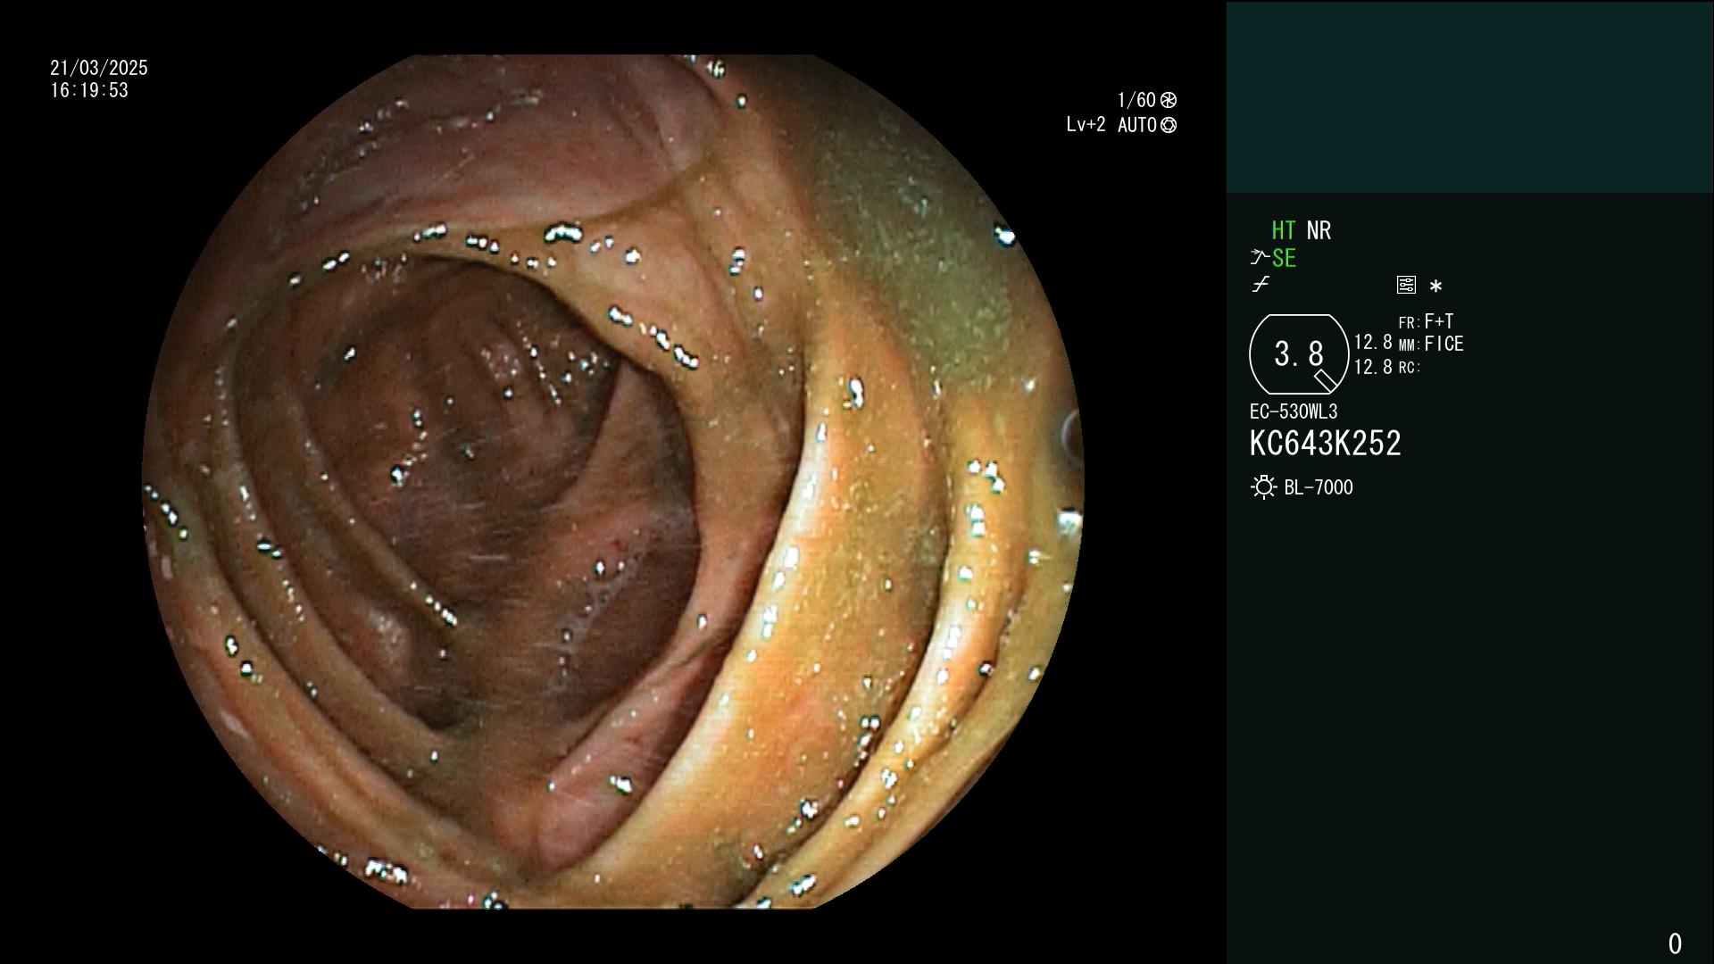This screenshot has width=1714, height=964.
Task: Click the Lv+2 brightness level
Action: pos(1086,125)
